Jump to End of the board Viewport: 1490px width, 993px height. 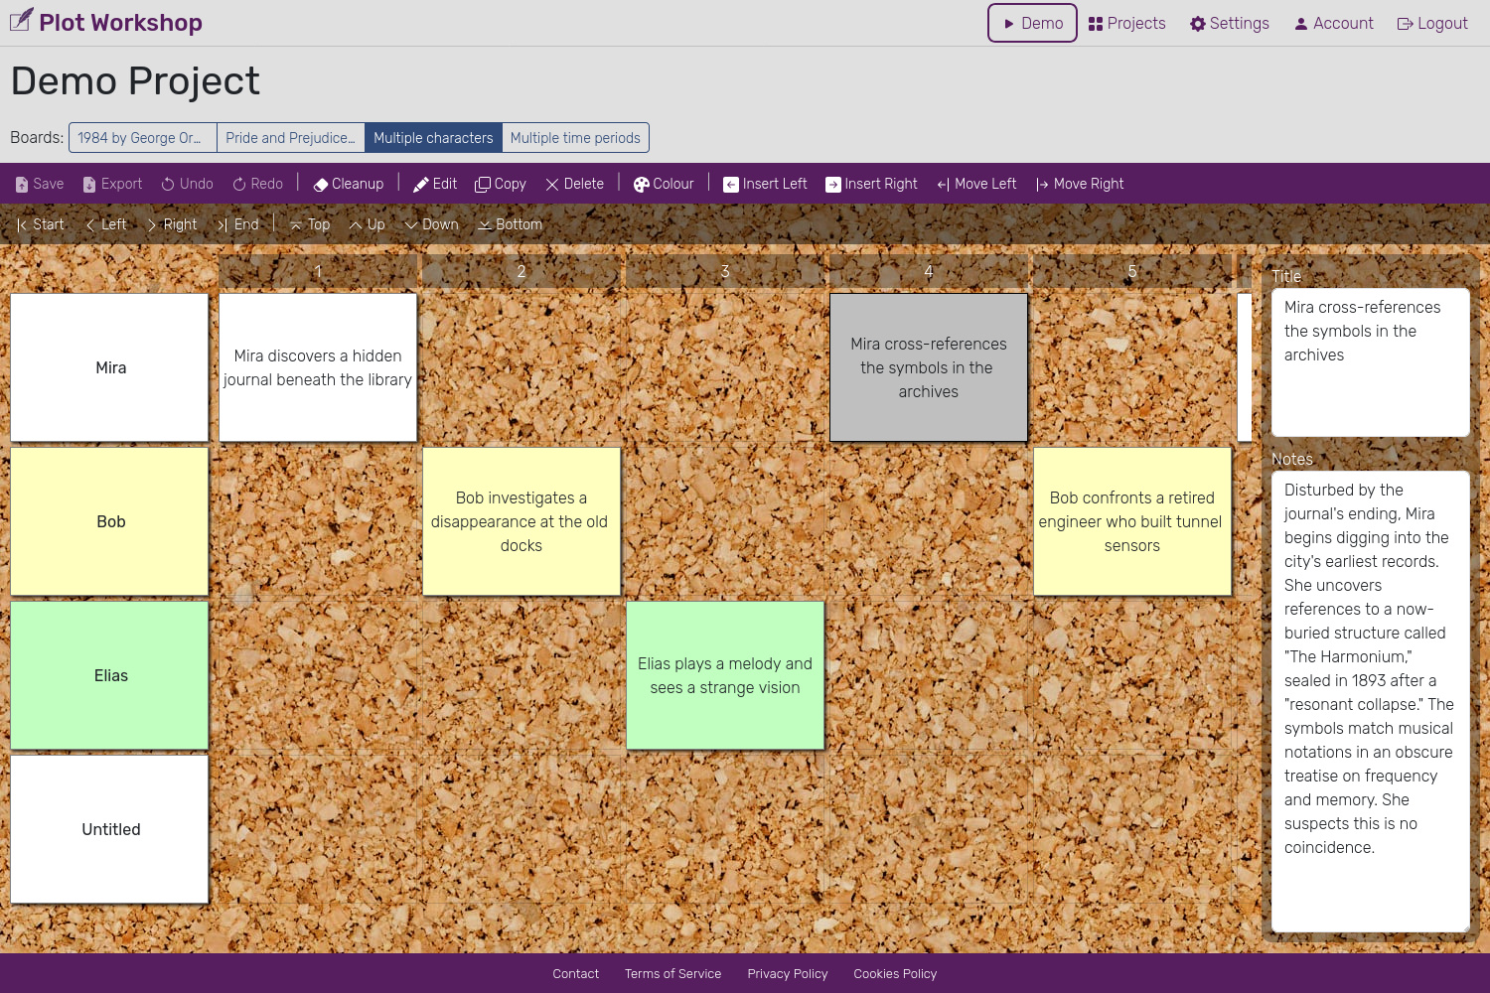237,224
